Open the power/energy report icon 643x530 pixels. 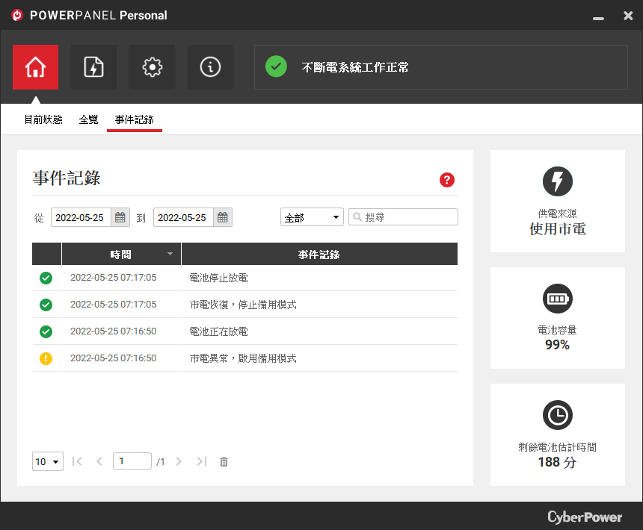click(93, 67)
